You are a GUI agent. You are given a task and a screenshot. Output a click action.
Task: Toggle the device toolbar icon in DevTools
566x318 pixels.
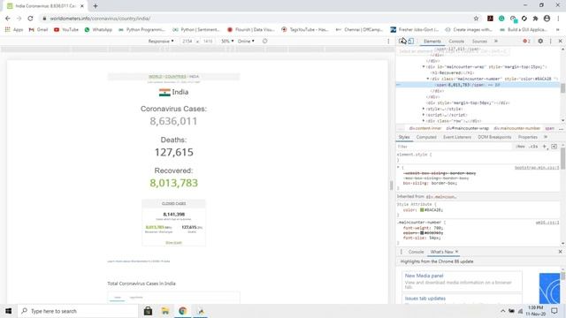coord(411,42)
